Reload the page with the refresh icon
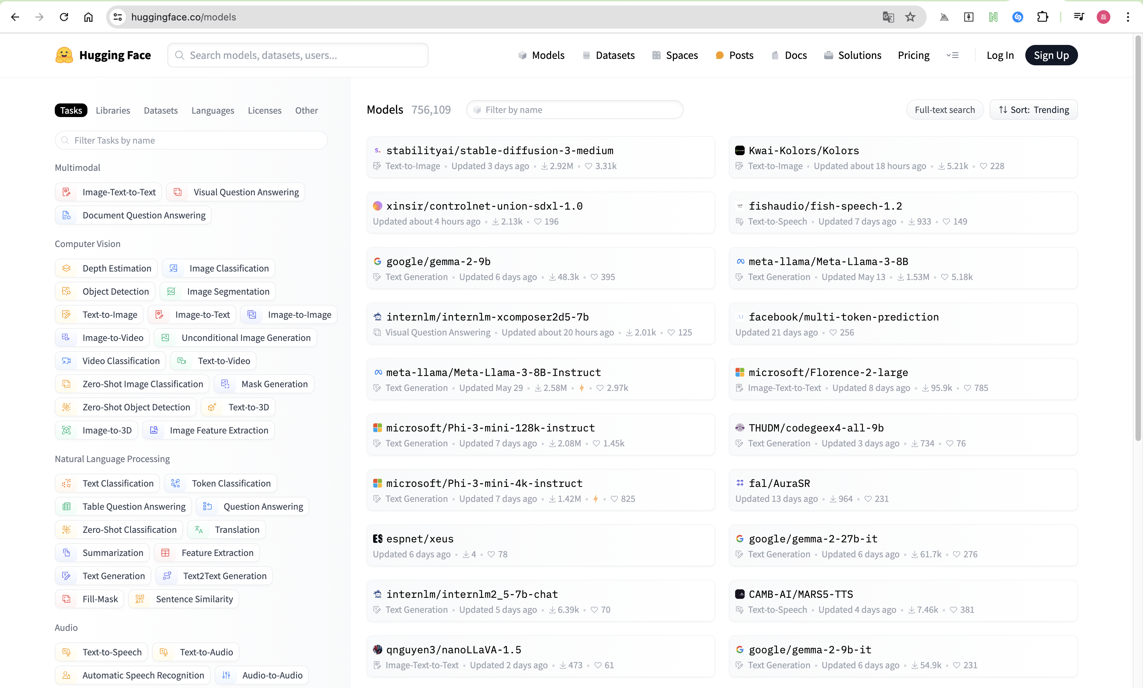 tap(64, 17)
